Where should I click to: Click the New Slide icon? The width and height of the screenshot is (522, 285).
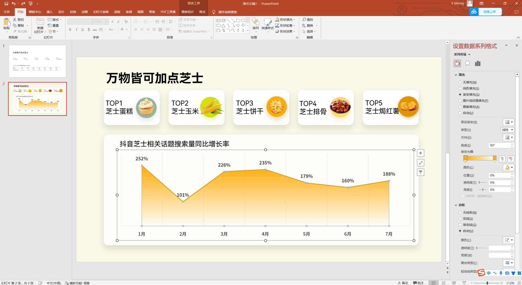[40, 22]
